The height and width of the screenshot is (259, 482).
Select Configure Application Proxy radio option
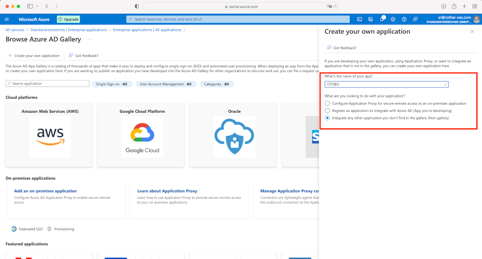tap(328, 103)
